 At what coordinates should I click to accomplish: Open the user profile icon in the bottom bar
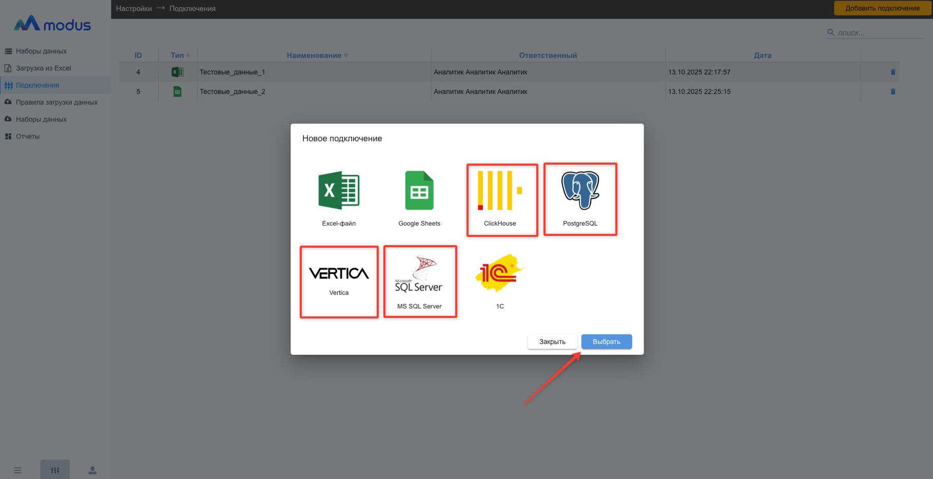pyautogui.click(x=92, y=470)
